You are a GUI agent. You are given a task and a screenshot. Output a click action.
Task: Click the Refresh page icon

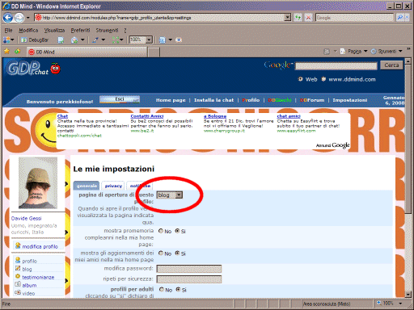298,18
